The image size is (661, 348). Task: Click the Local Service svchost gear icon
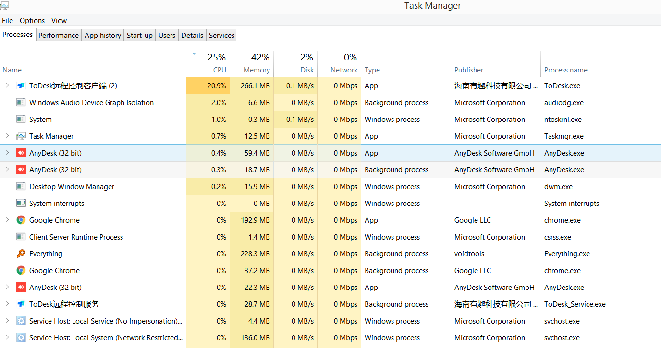[x=21, y=321]
